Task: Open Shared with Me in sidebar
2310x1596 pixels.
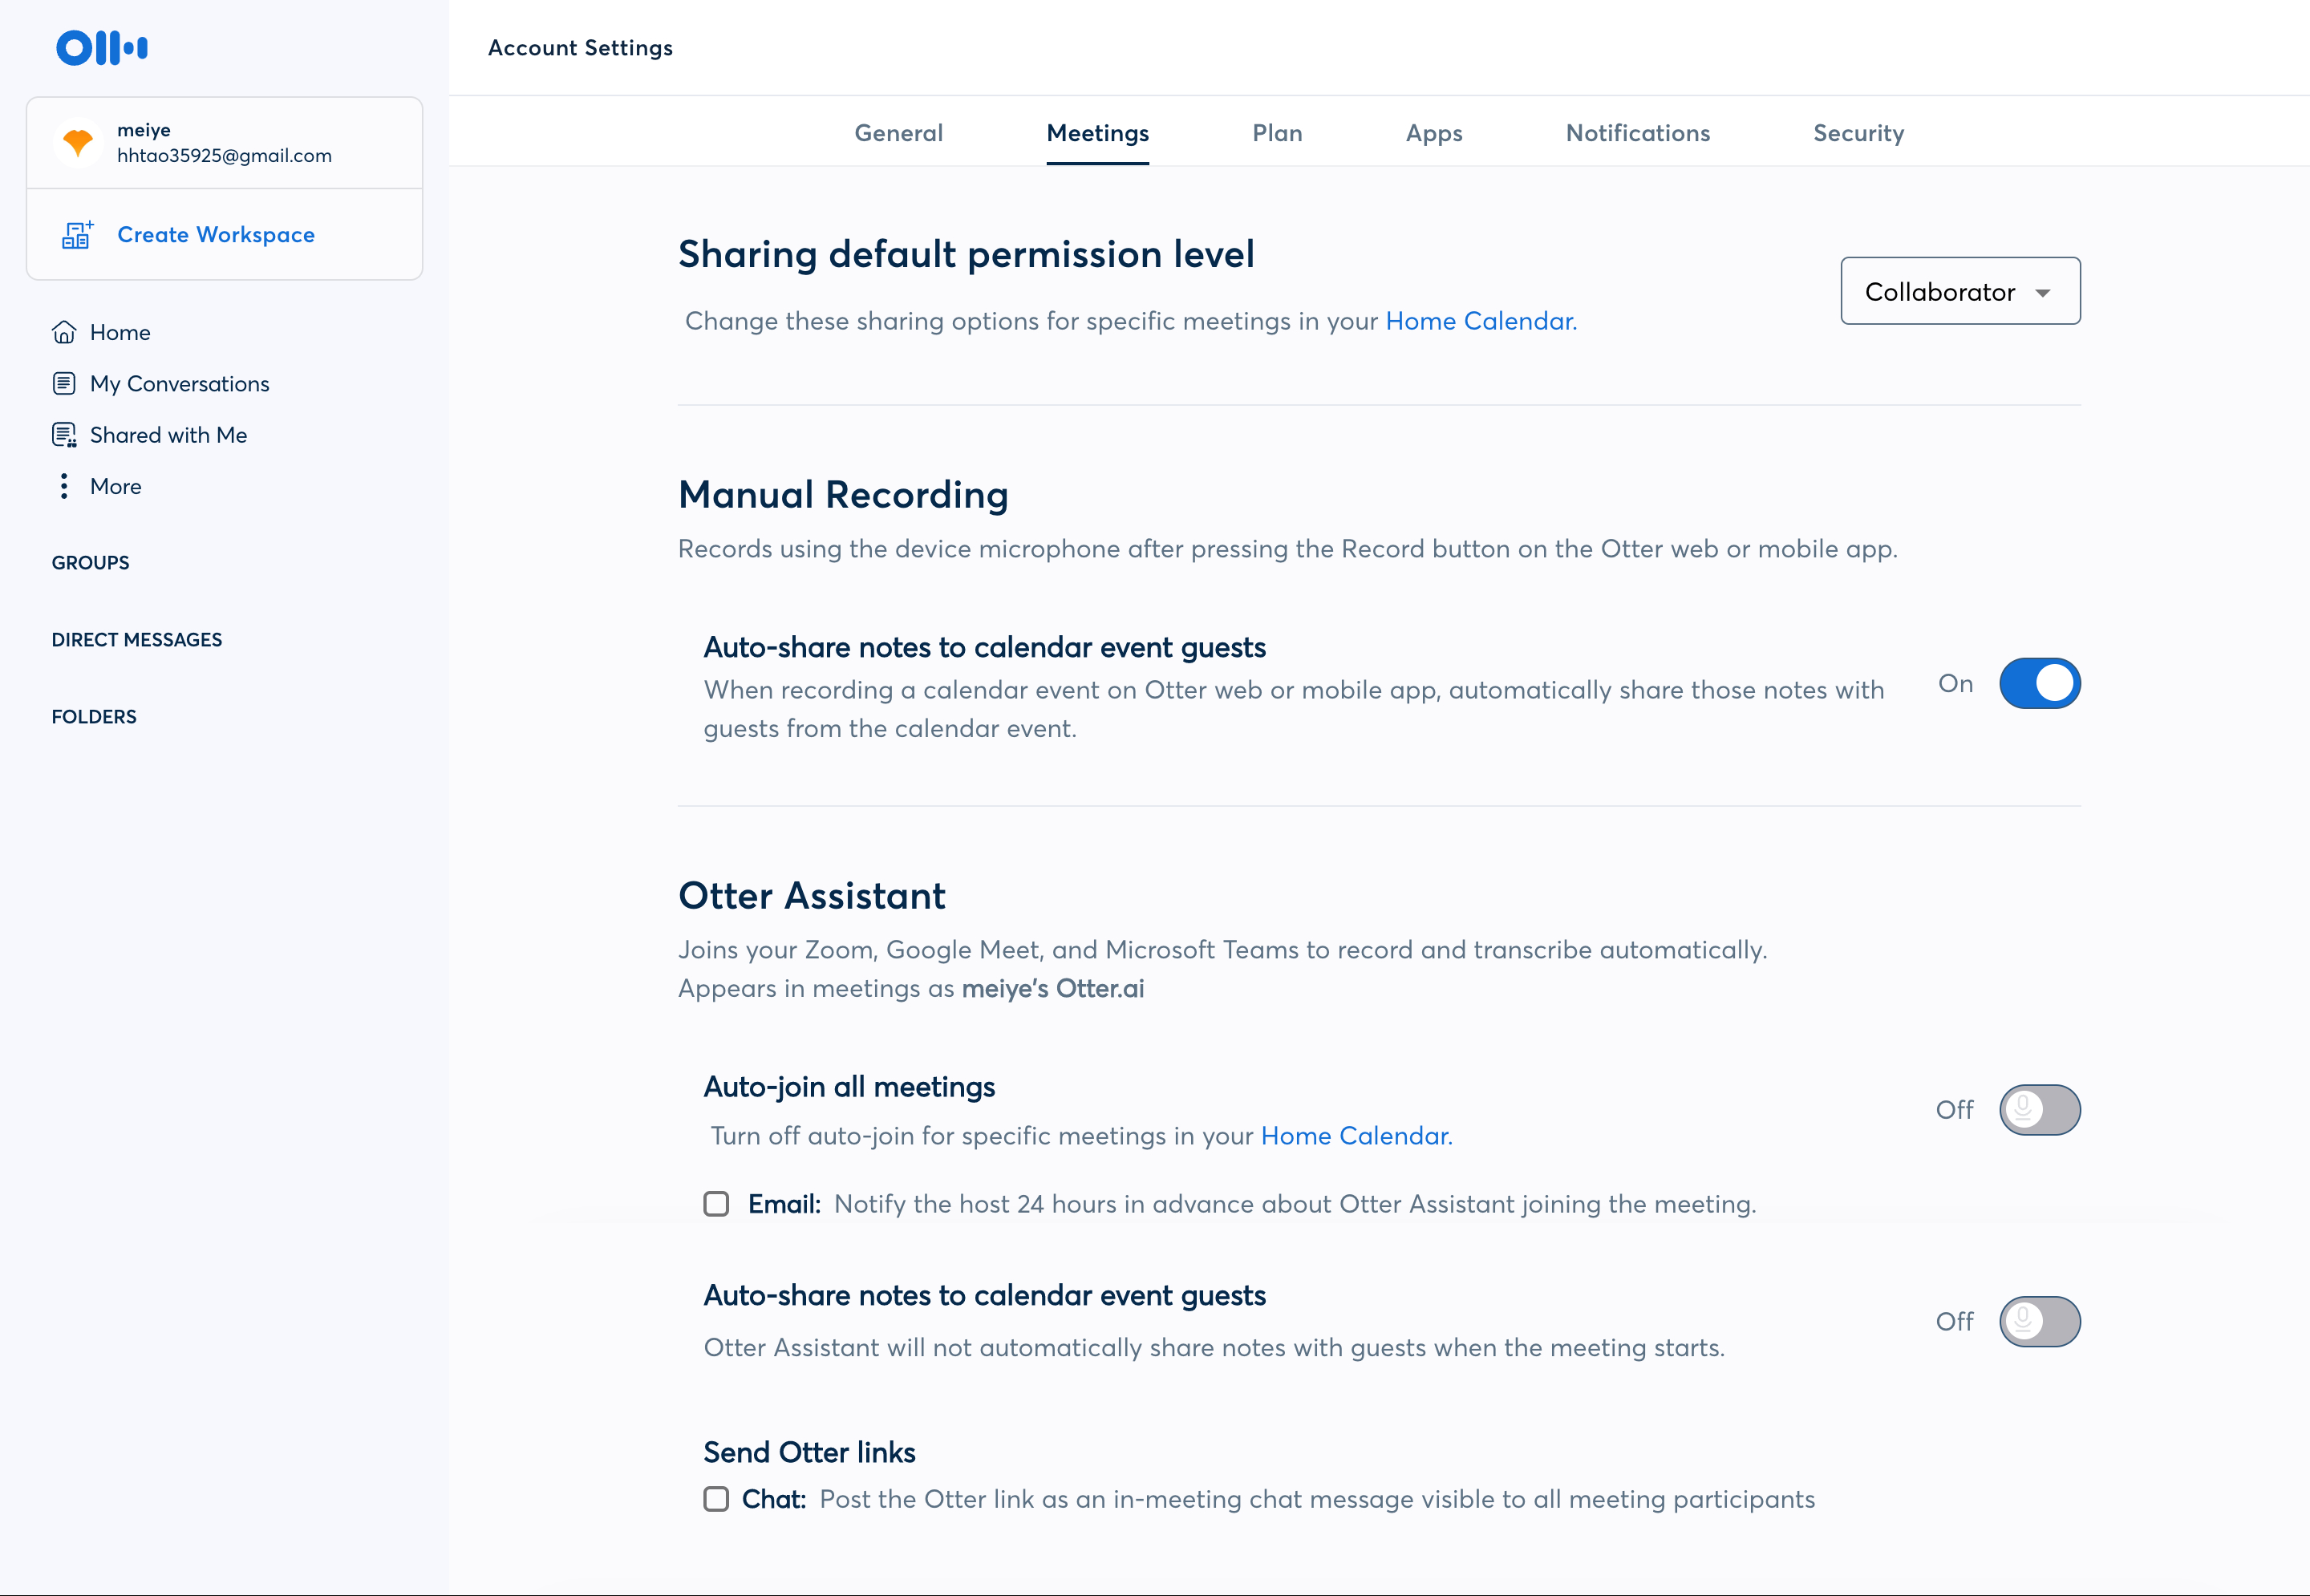Action: pos(168,435)
